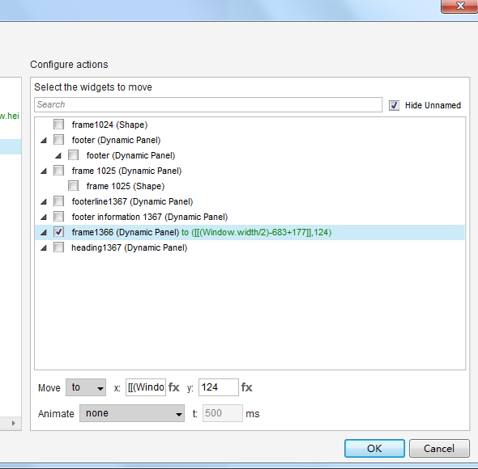
Task: Open the Move 'to' dropdown
Action: 86,387
